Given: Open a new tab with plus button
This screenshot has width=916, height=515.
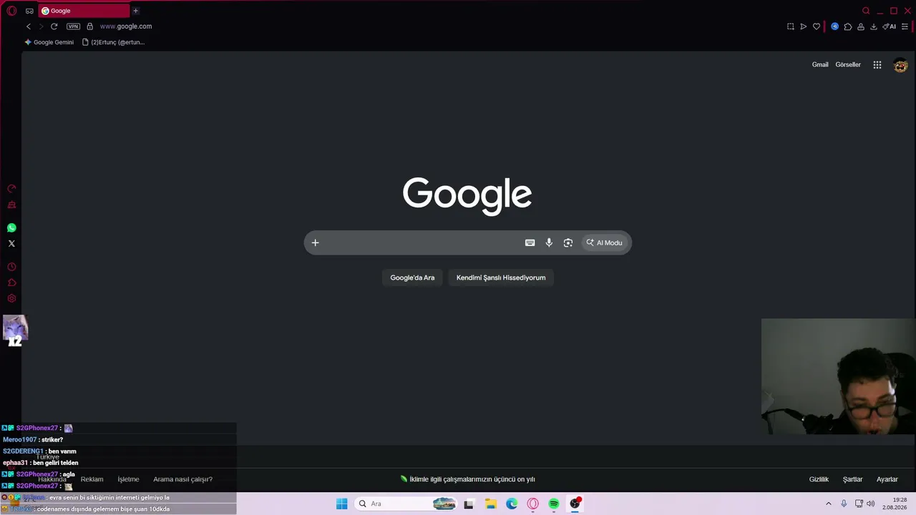Looking at the screenshot, I should 135,11.
